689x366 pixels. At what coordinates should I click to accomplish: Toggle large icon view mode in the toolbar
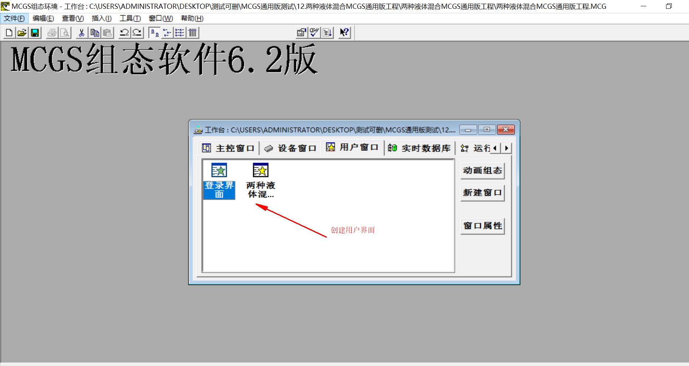click(x=155, y=32)
